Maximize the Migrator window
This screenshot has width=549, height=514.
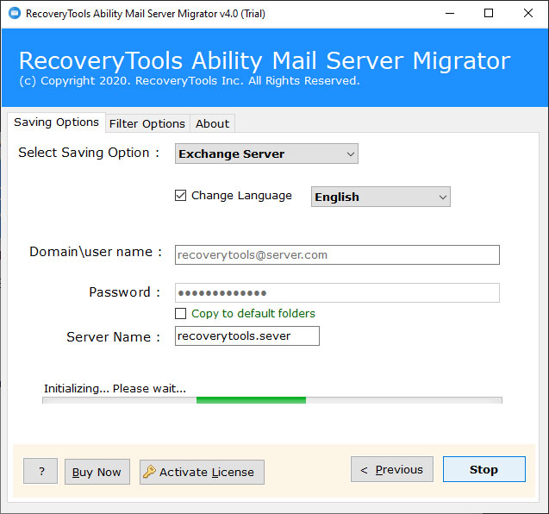click(x=489, y=13)
